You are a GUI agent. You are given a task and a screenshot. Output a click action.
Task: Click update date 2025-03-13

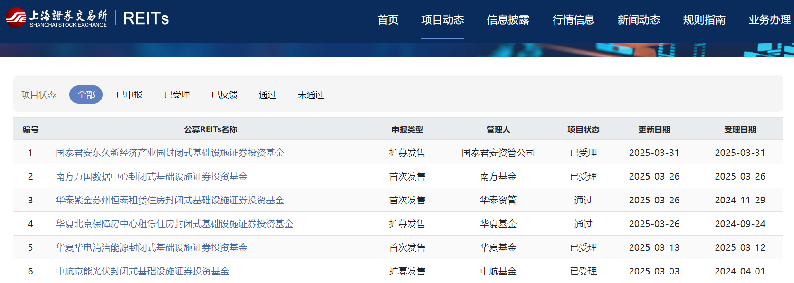[x=654, y=247]
